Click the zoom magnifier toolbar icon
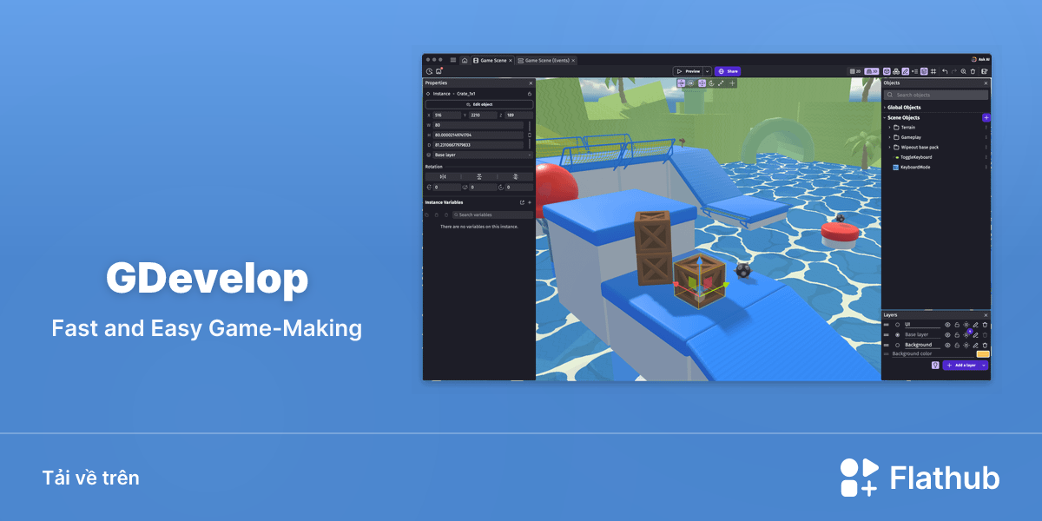The image size is (1042, 521). point(964,71)
